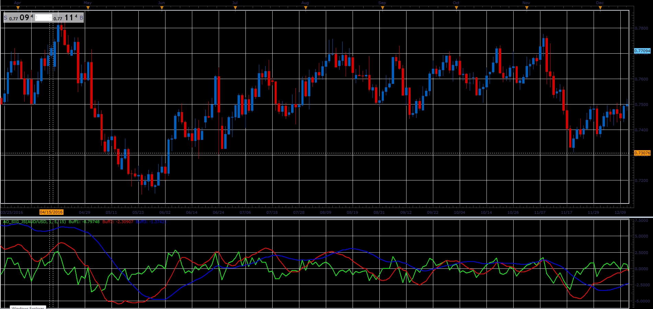The height and width of the screenshot is (309, 653).
Task: Click the Dec month marker triangle
Action: 600,8
